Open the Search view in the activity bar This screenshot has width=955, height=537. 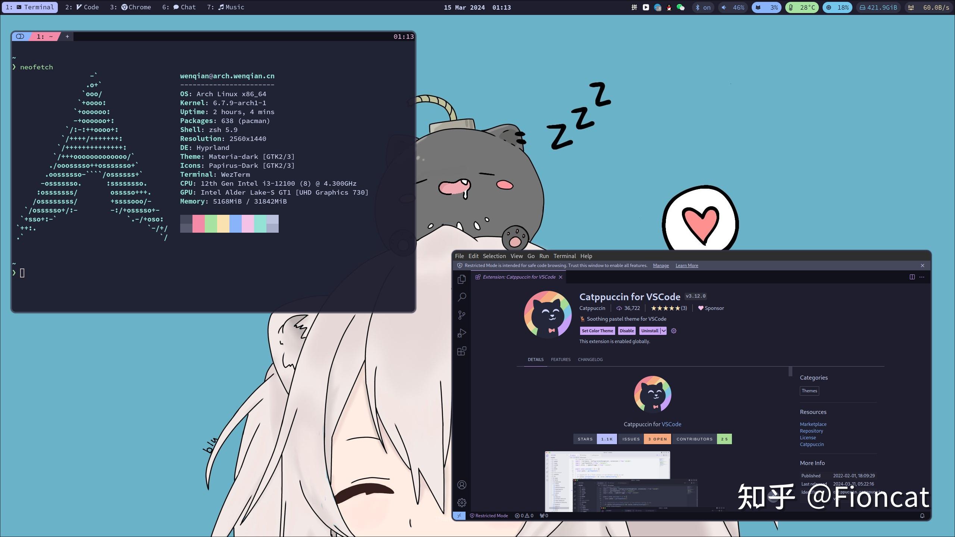tap(462, 296)
